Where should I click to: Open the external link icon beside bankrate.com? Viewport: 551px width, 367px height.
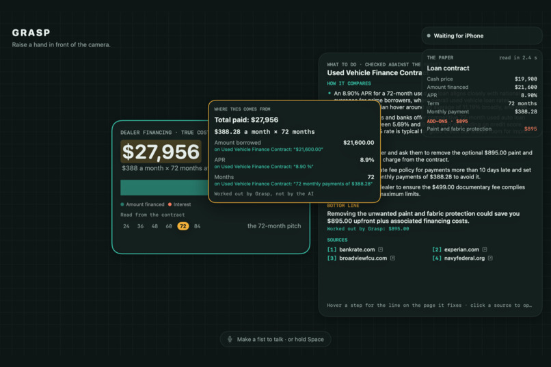click(380, 249)
